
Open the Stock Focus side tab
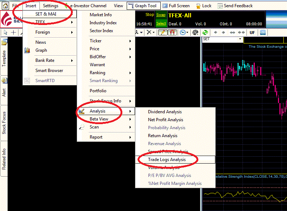pyautogui.click(x=4, y=123)
